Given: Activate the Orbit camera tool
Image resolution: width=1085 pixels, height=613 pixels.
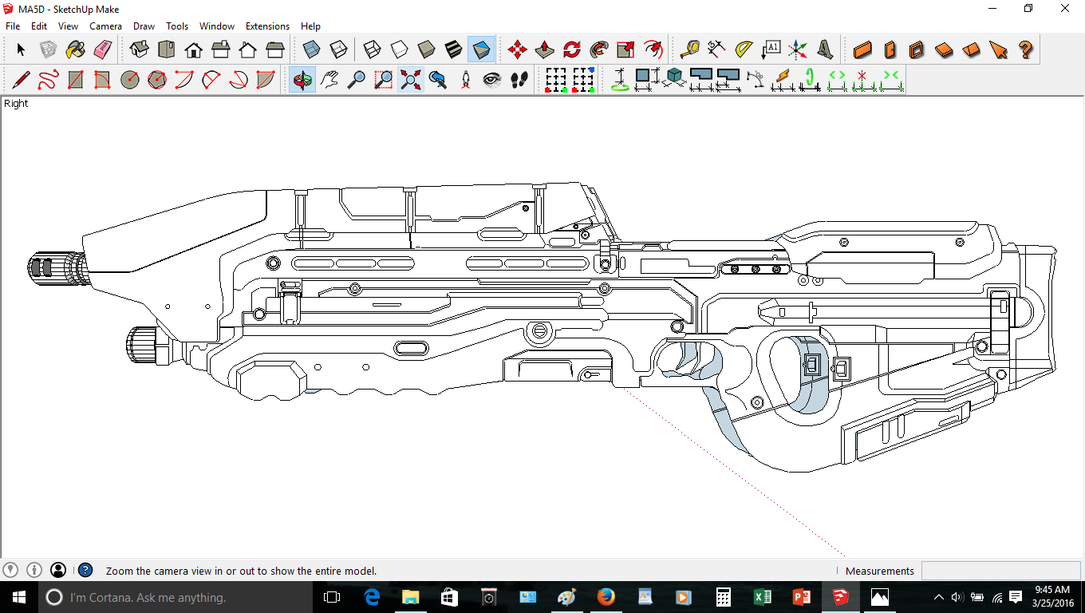Looking at the screenshot, I should (302, 80).
